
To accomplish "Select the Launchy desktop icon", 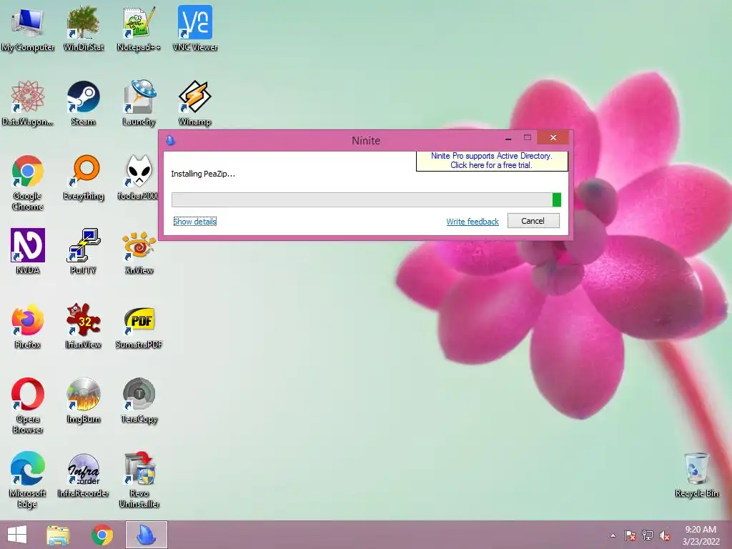I will pos(139,103).
